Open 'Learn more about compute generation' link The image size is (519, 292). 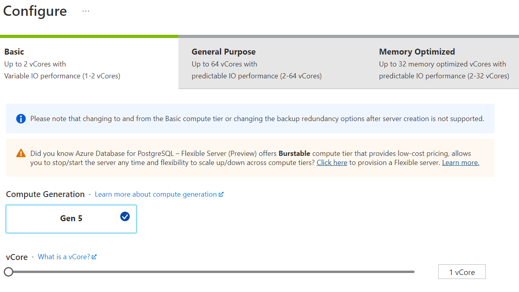tap(156, 194)
